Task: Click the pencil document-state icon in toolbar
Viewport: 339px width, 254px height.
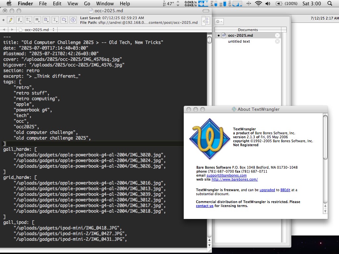Action: pyautogui.click(x=10, y=20)
